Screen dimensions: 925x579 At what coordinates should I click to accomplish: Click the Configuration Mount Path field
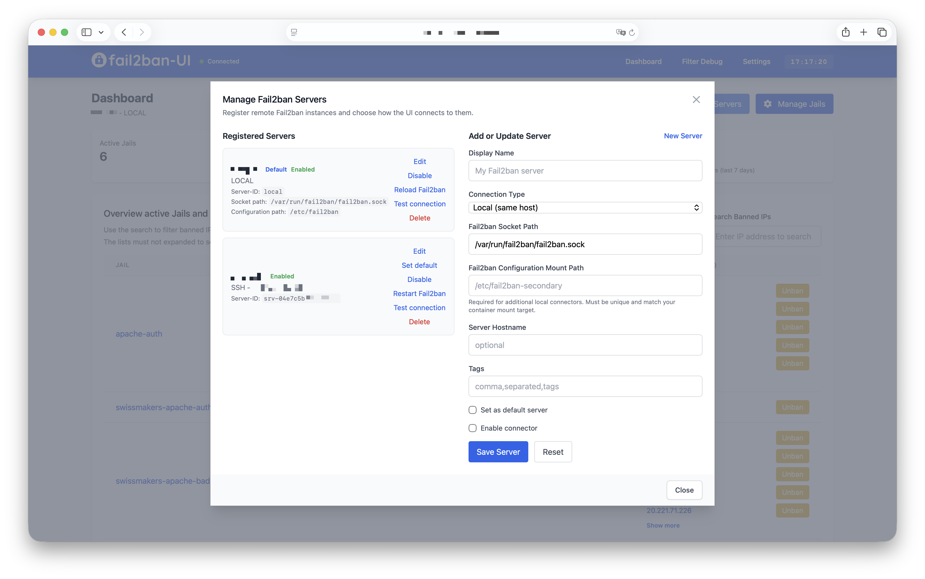[585, 286]
